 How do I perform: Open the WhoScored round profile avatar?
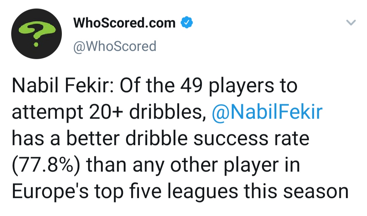point(36,34)
